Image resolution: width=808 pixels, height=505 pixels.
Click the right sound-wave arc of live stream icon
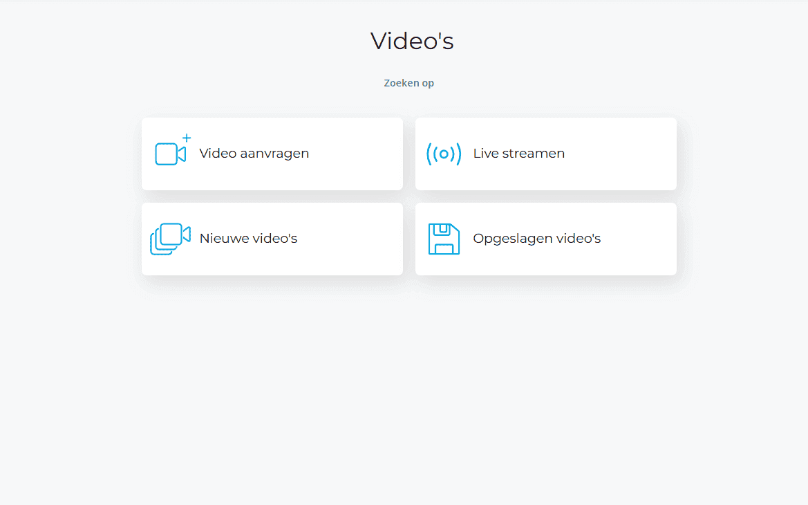457,154
